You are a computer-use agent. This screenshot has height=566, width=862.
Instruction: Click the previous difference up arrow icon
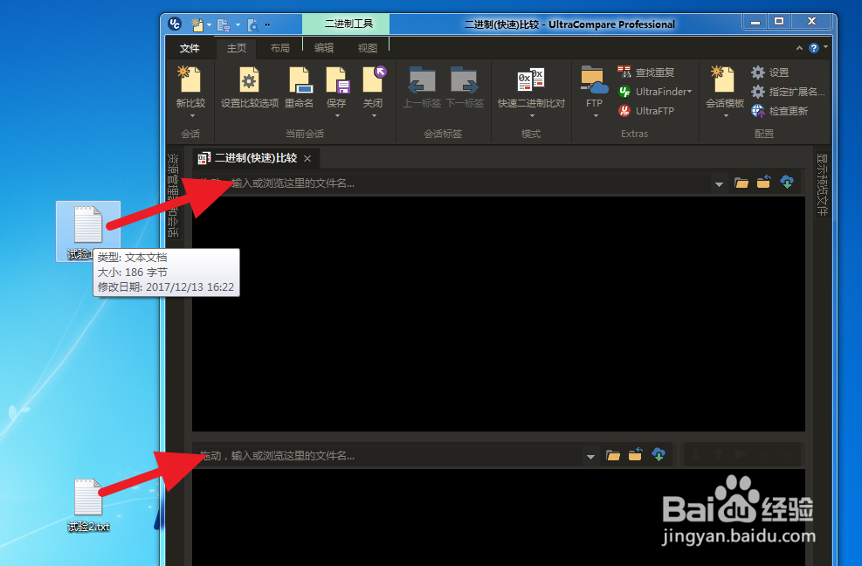point(718,455)
